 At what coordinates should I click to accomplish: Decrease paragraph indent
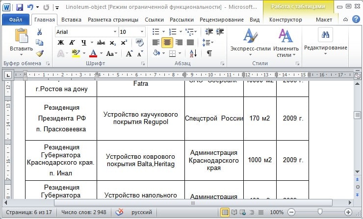[209, 31]
